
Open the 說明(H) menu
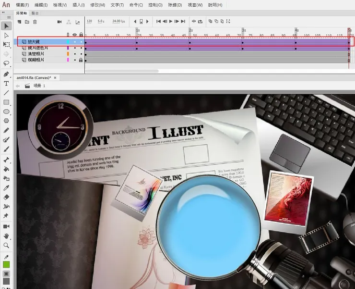[x=215, y=5]
